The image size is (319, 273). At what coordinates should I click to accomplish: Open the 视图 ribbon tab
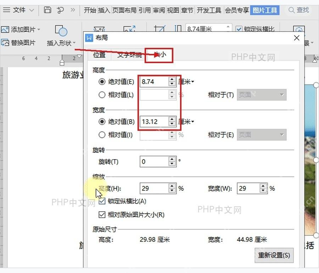(173, 10)
